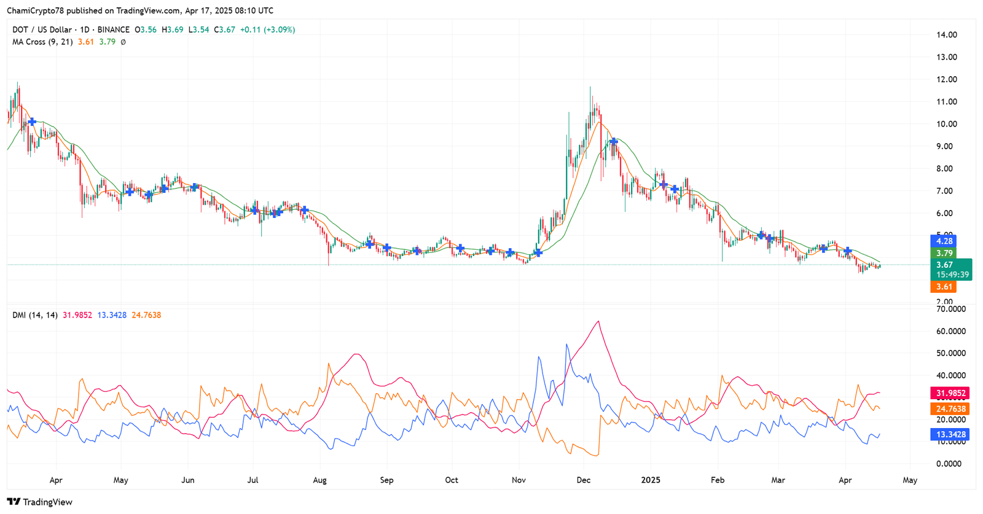
Task: Click the 14.00 label on price axis
Action: pos(946,35)
